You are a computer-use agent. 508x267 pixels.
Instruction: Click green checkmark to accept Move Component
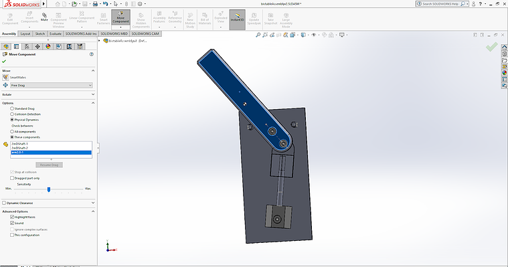tap(4, 62)
